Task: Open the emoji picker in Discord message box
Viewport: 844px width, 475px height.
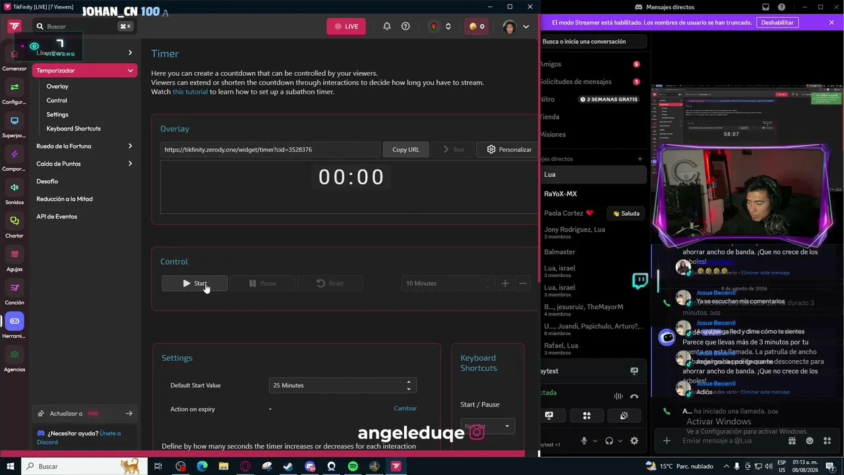Action: [810, 441]
